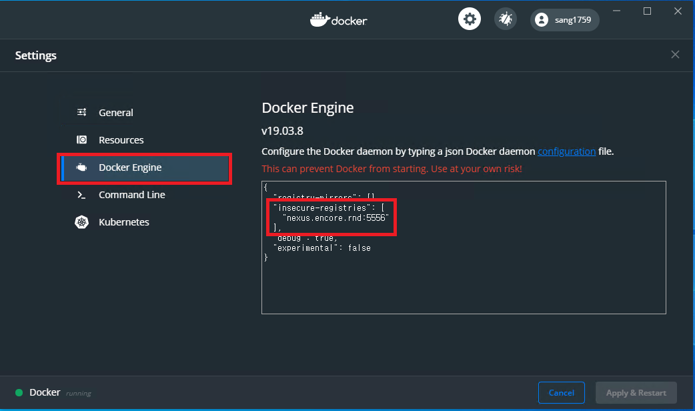
Task: Minimize the Docker Desktop window
Action: click(x=616, y=11)
